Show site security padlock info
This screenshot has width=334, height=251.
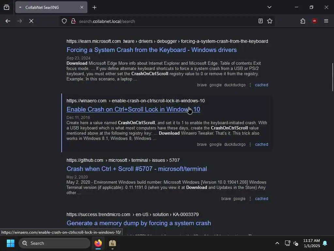point(73,21)
